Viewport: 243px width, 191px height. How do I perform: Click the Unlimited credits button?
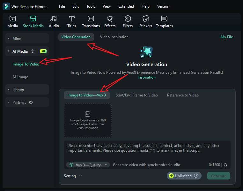pyautogui.click(x=184, y=176)
